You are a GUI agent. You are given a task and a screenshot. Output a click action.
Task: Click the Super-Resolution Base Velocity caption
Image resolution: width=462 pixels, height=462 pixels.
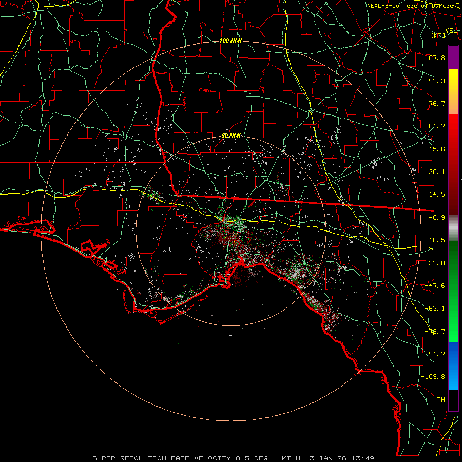[234, 458]
